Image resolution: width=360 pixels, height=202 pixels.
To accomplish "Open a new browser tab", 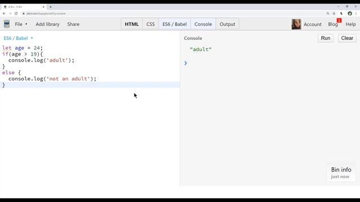I will (51, 7).
